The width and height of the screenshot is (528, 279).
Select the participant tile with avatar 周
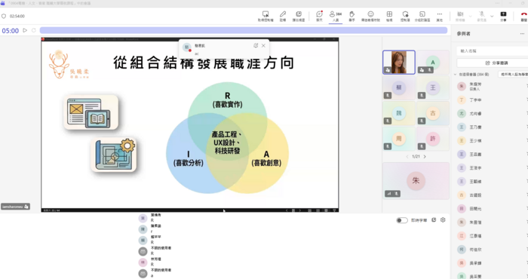399,139
